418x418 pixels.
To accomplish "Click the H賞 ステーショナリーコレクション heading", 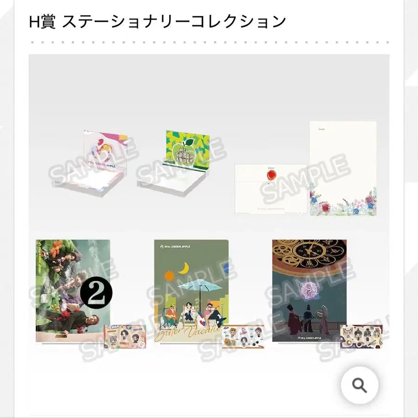I will coord(157,21).
